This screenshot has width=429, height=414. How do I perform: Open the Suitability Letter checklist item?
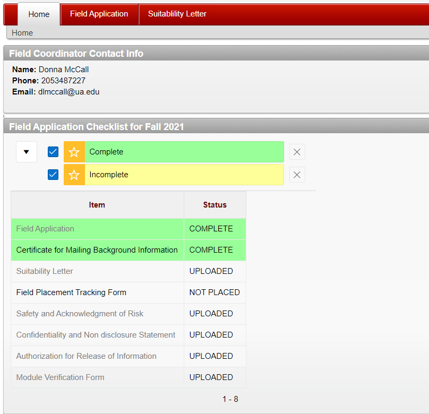[x=45, y=271]
